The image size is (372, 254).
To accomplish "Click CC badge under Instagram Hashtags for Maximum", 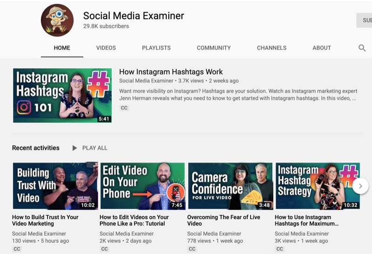I will click(x=279, y=249).
